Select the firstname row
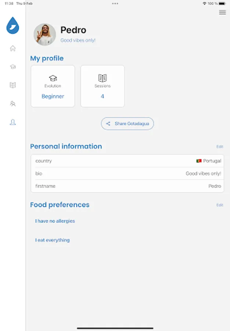Viewport: 230px width, 331px height. coord(127,186)
